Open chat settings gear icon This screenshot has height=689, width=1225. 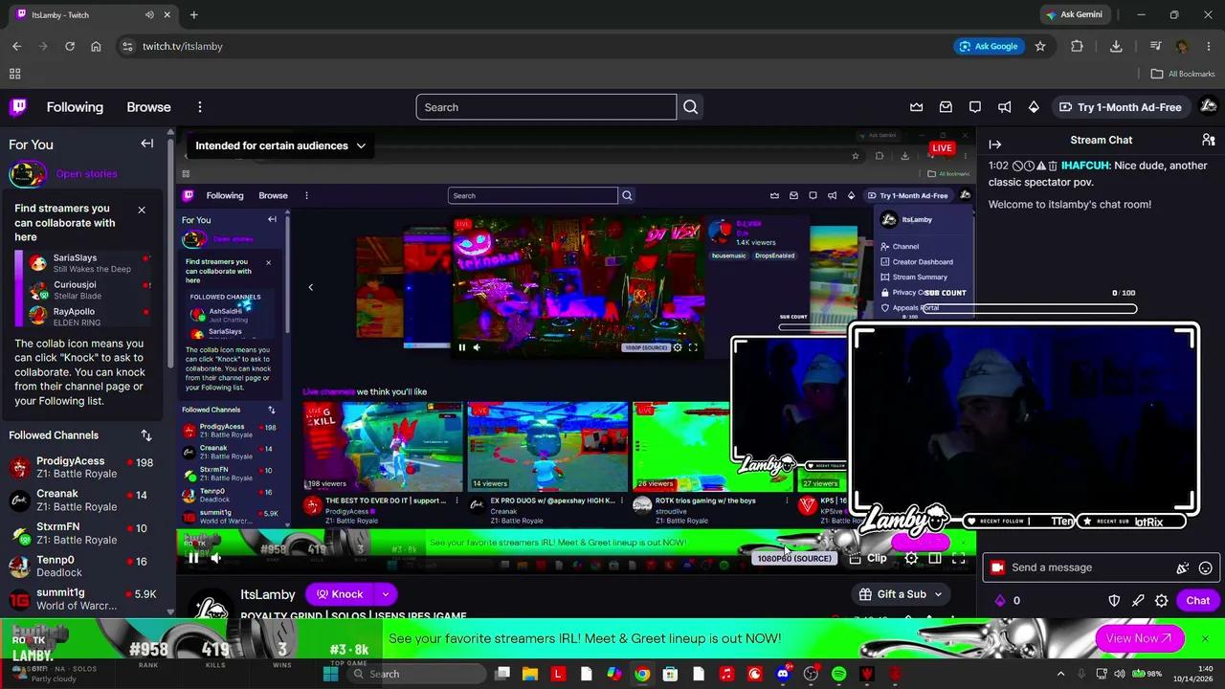click(x=1161, y=601)
